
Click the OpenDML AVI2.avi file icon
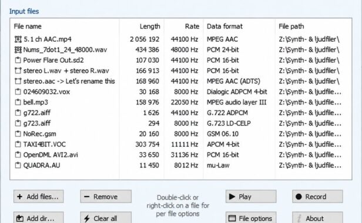(x=18, y=155)
